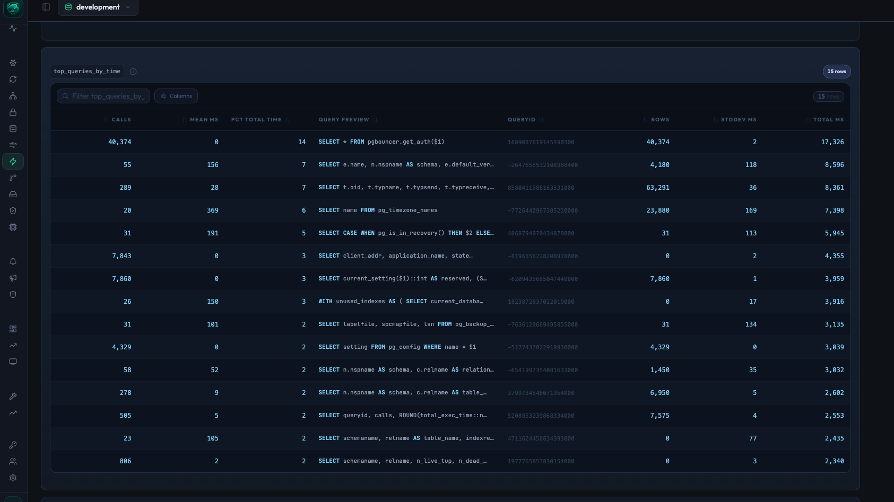Click the queryid, calls, ROUND query preview
This screenshot has height=502, width=894.
click(402, 416)
